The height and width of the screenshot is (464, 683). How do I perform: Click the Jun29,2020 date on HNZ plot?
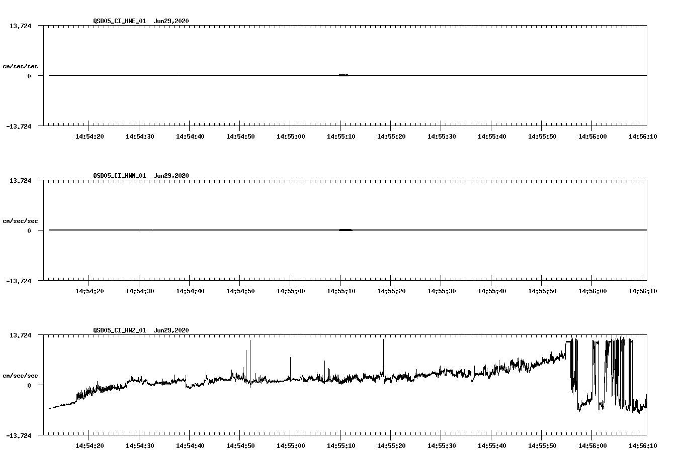[x=172, y=330]
